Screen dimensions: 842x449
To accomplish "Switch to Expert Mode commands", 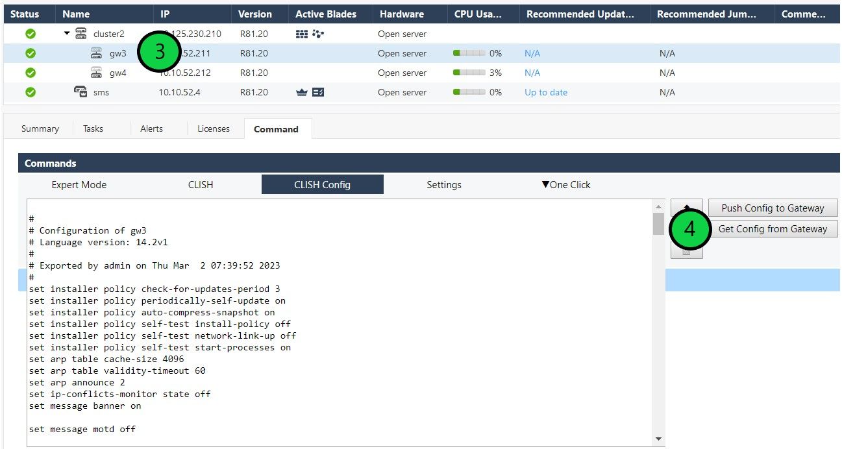I will point(79,184).
